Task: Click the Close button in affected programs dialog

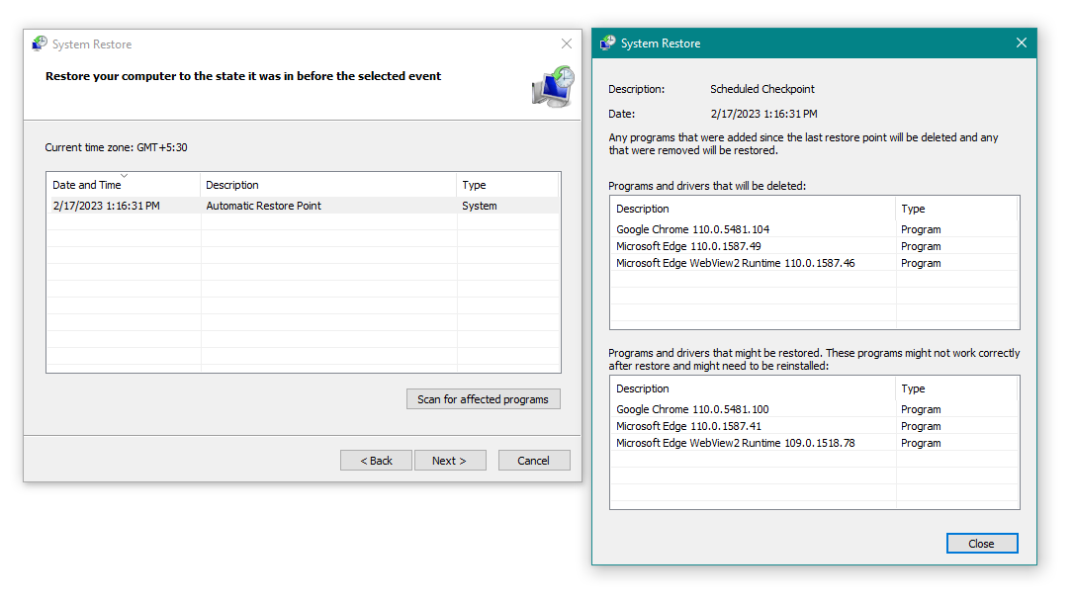Action: (981, 544)
